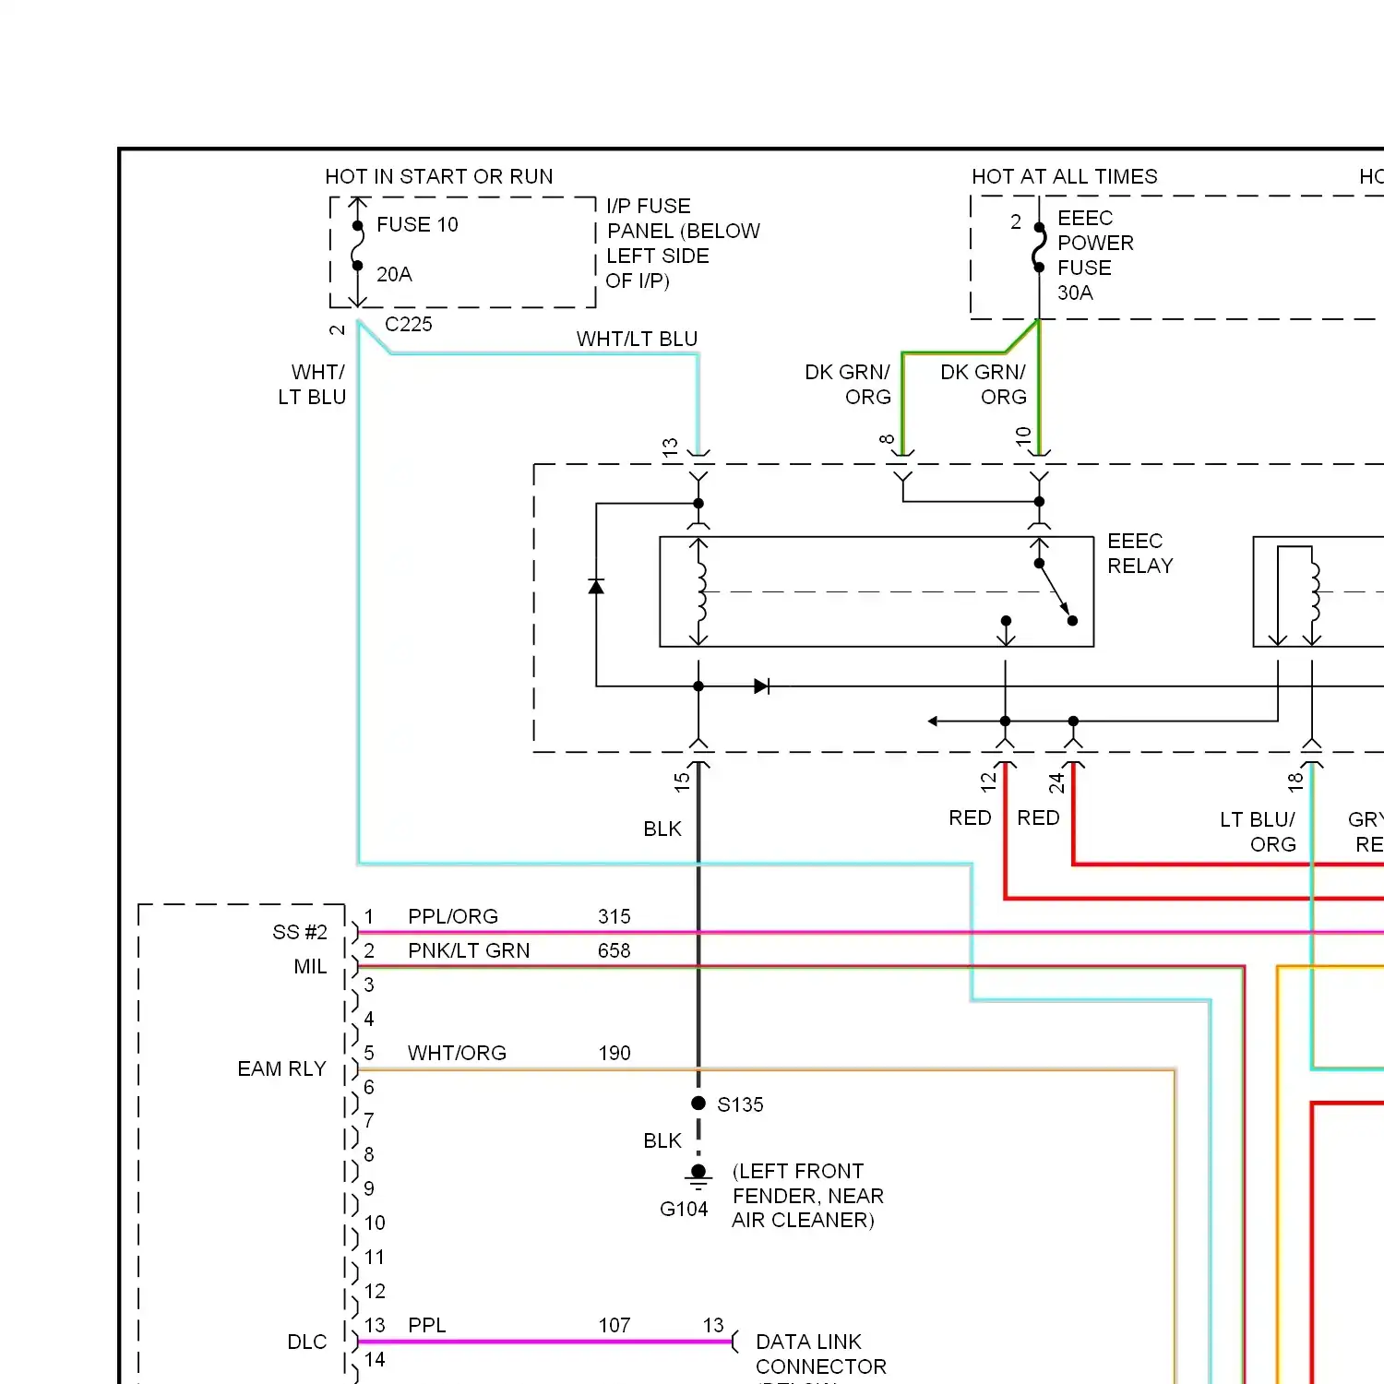This screenshot has height=1384, width=1384.
Task: Click the EEEC relay coil symbol
Action: tap(700, 592)
